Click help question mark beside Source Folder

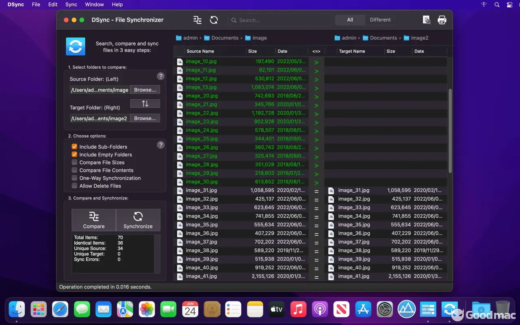(x=160, y=76)
